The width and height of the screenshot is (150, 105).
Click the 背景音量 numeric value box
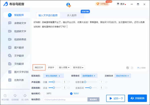(x=101, y=82)
